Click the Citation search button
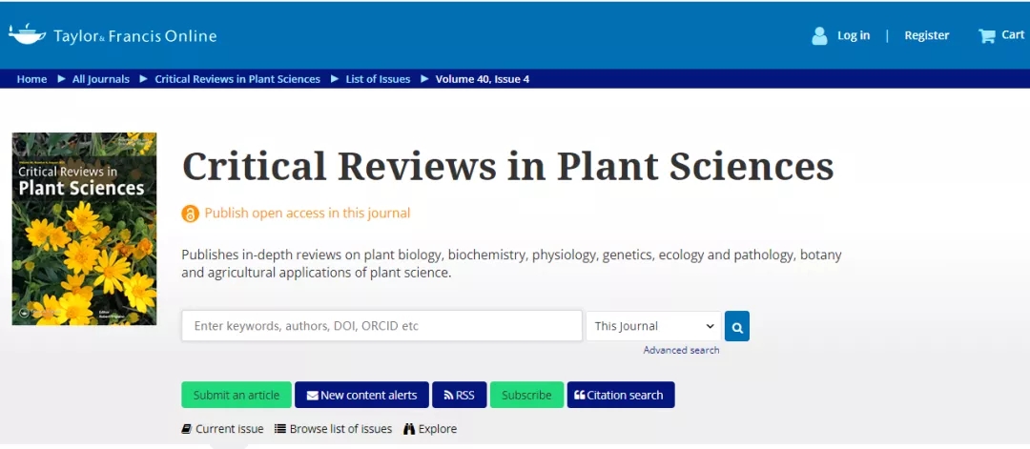The image size is (1030, 449). (620, 395)
